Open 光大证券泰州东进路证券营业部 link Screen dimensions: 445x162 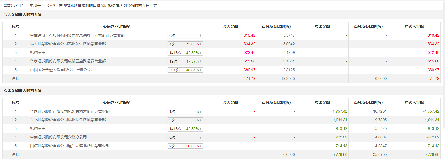[x=68, y=44]
